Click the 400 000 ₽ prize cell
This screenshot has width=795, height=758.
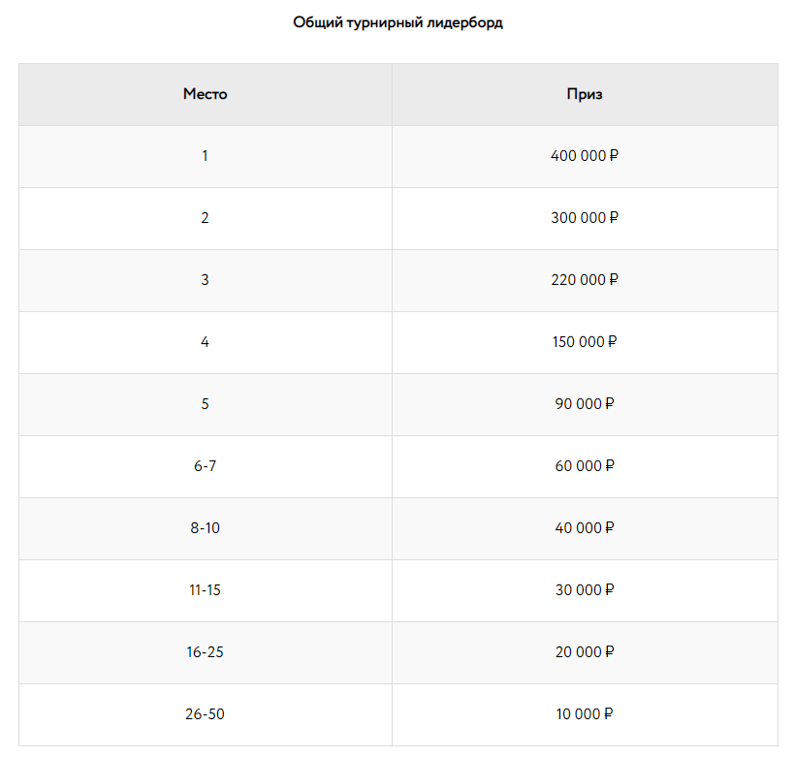coord(585,156)
